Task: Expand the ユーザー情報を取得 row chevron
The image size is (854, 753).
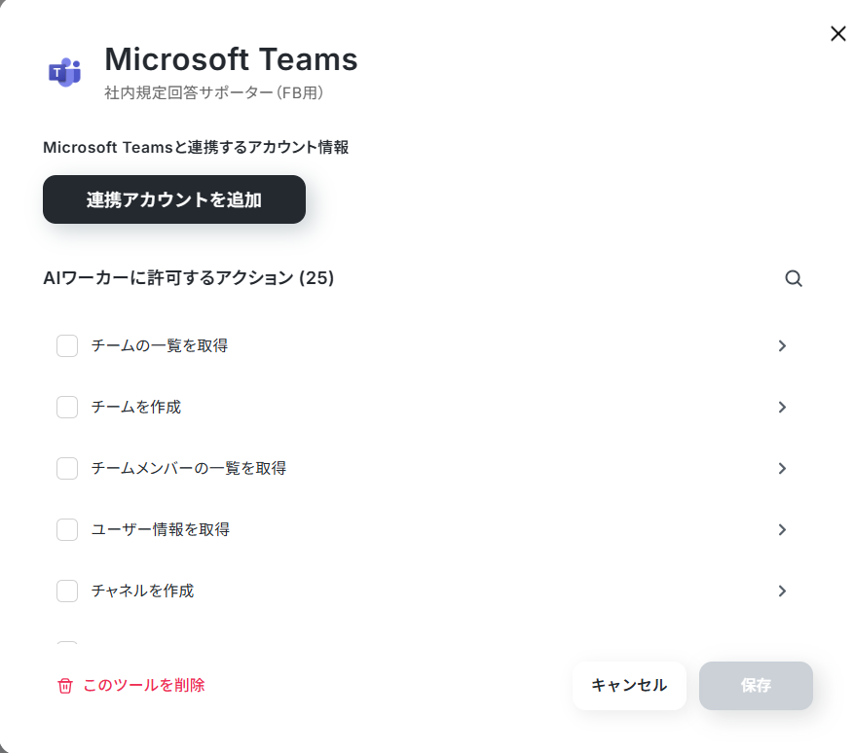Action: (782, 529)
